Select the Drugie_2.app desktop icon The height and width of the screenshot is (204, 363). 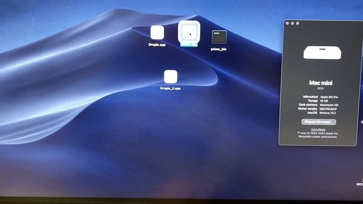pos(171,77)
